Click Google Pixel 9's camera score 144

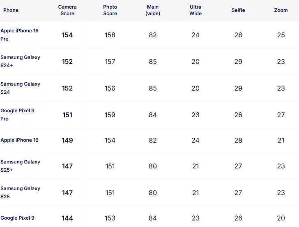[x=67, y=218]
